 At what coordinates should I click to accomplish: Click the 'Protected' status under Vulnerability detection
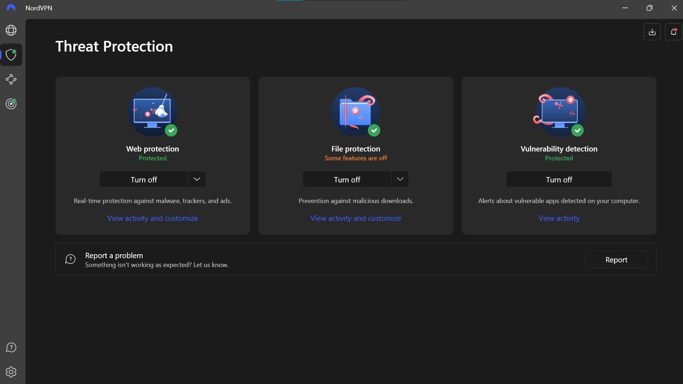(x=559, y=158)
